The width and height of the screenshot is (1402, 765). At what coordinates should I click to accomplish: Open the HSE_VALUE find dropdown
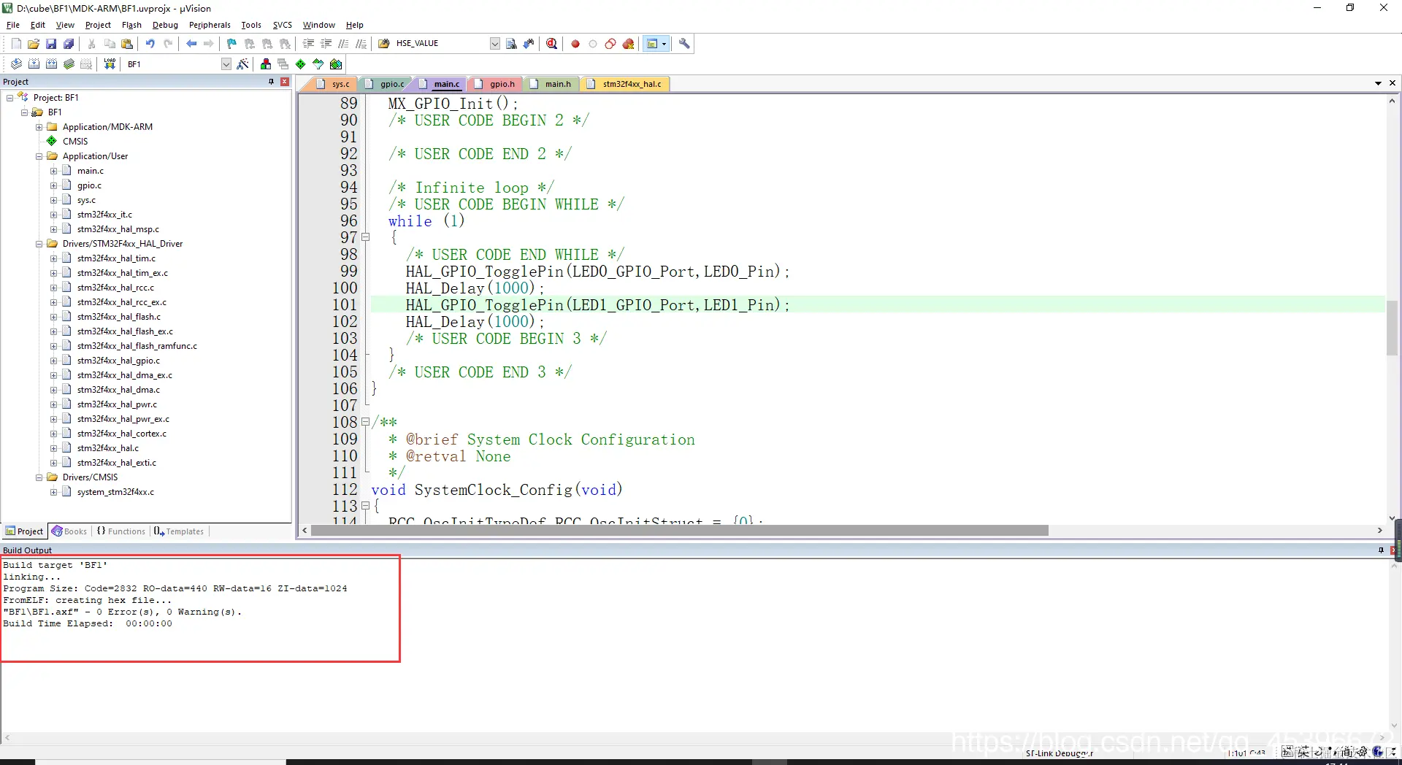point(494,44)
